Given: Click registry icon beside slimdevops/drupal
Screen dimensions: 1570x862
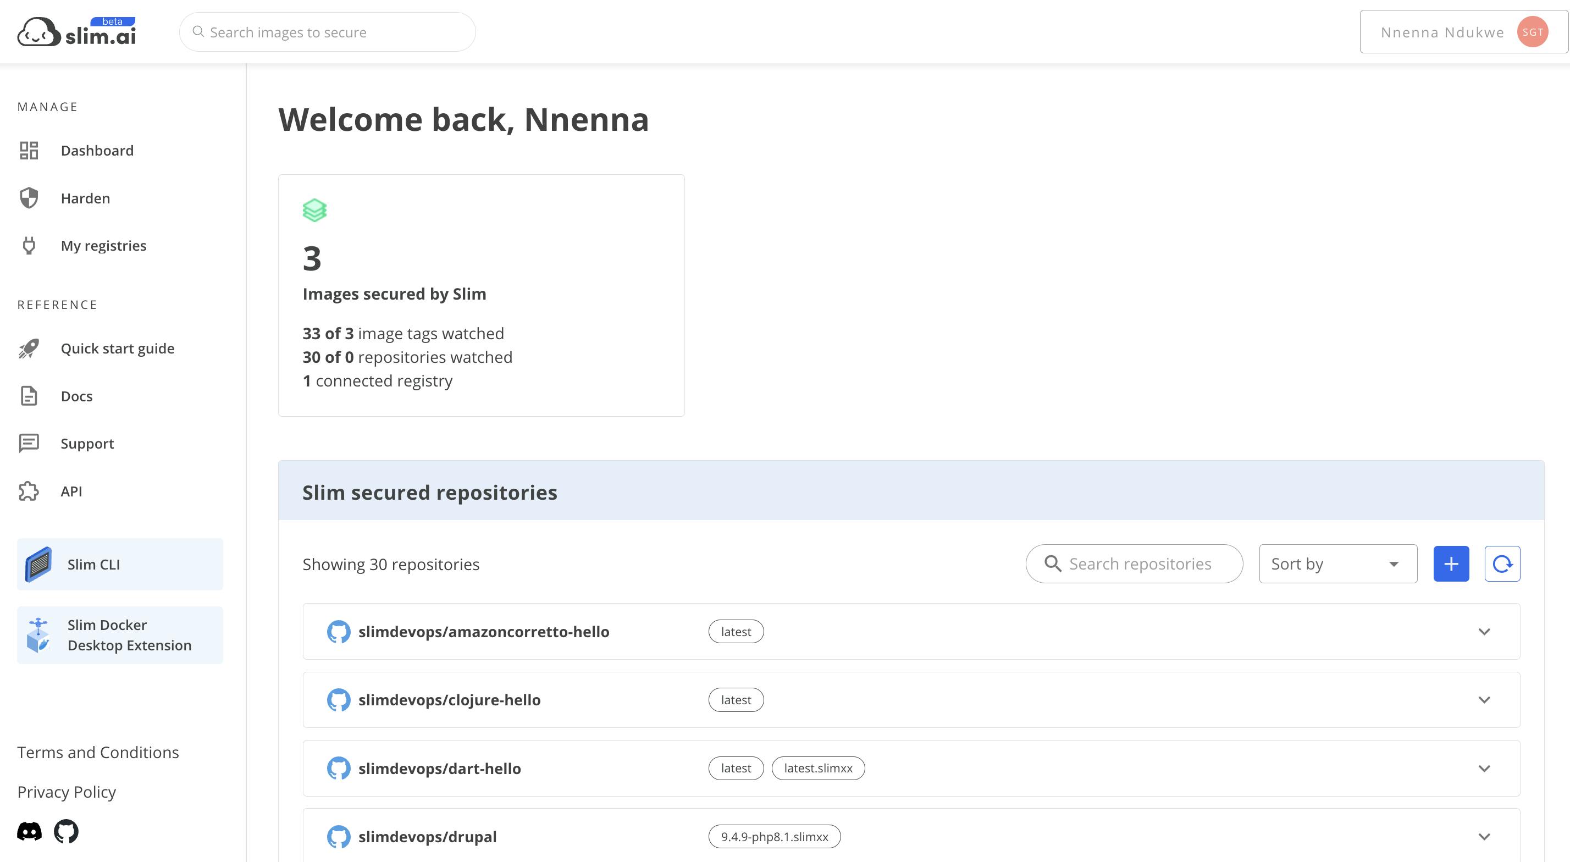Looking at the screenshot, I should pos(339,836).
